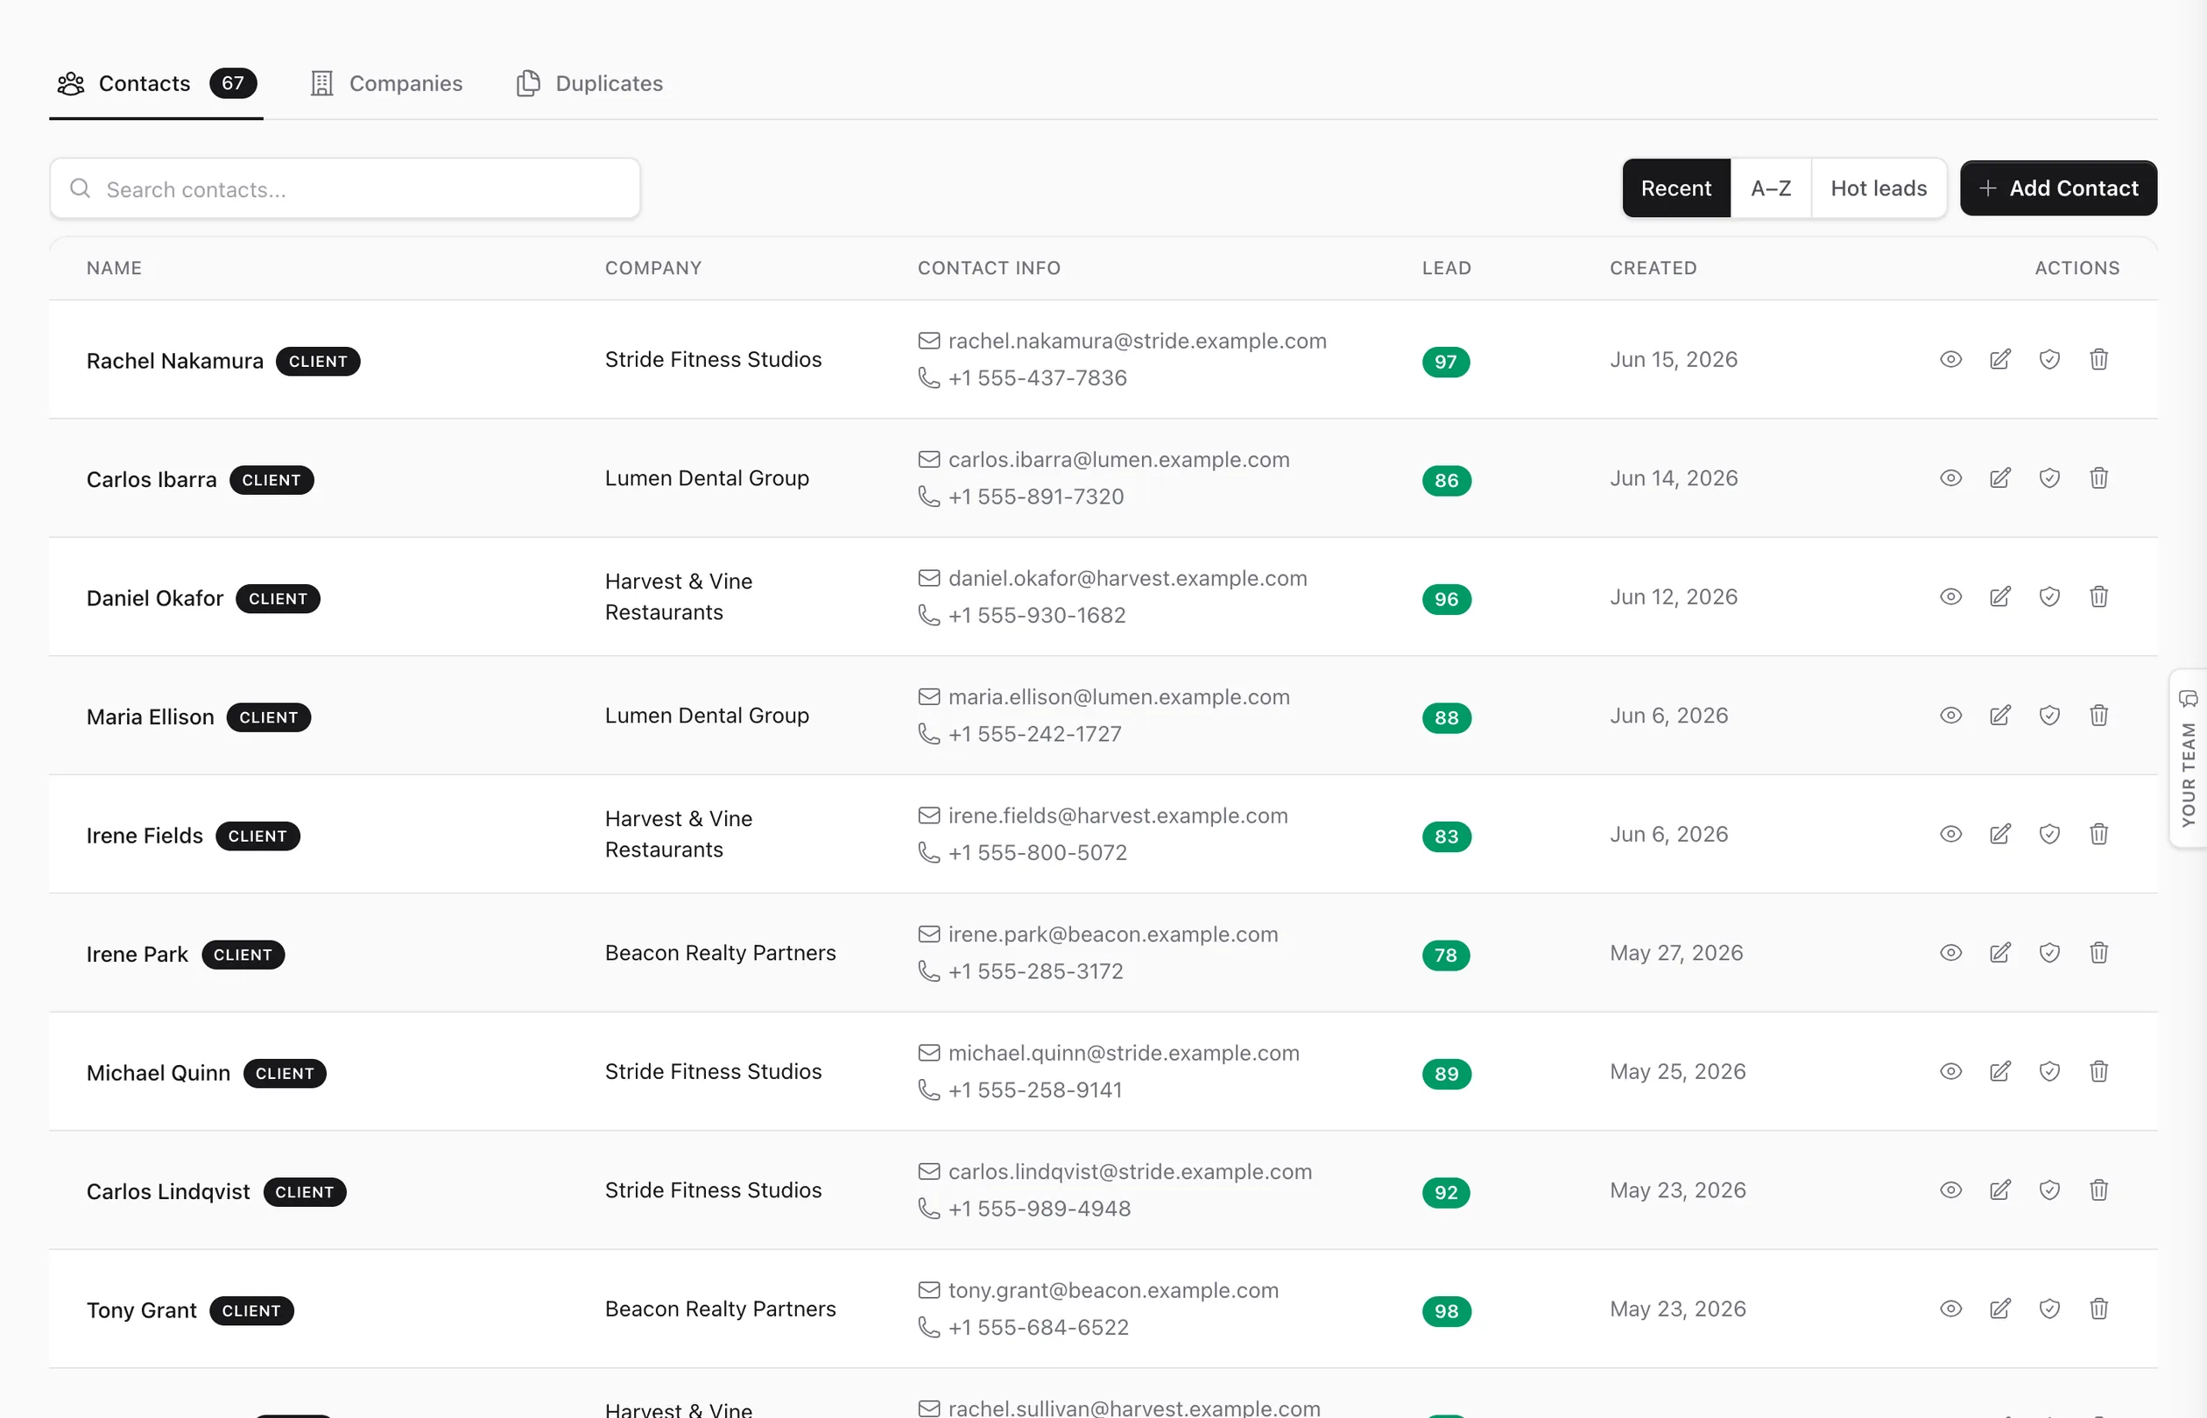Click shield check icon for Maria Ellison
Viewport: 2207px width, 1418px height.
(2048, 716)
